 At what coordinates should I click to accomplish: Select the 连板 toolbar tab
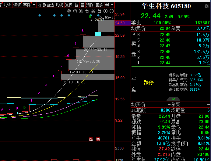point(17,5)
